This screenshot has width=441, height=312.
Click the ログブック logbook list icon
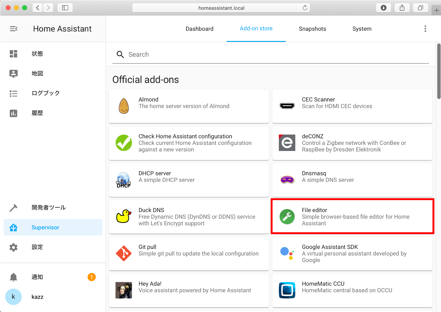[x=14, y=93]
